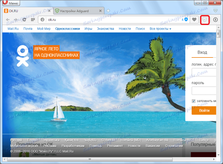This screenshot has height=164, width=223.
Task: Open the Одноклассники link
Action: point(67,29)
